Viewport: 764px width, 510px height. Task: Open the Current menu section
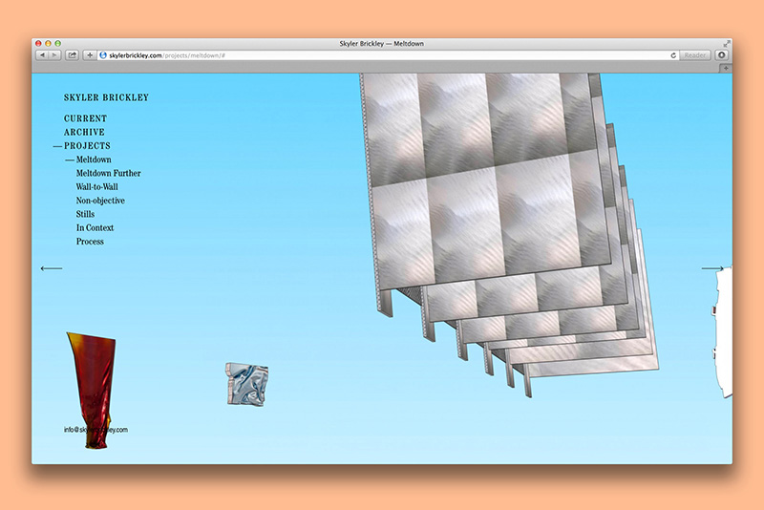coord(85,118)
